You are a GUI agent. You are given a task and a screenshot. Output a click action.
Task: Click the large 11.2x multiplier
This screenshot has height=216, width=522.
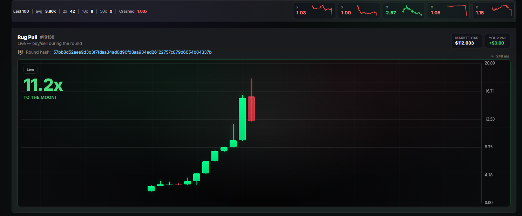[43, 85]
